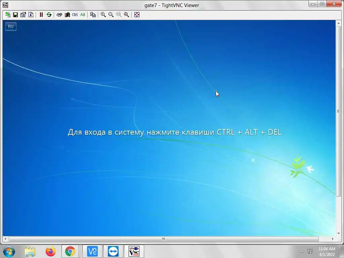Click the network tray icon

click(x=310, y=251)
